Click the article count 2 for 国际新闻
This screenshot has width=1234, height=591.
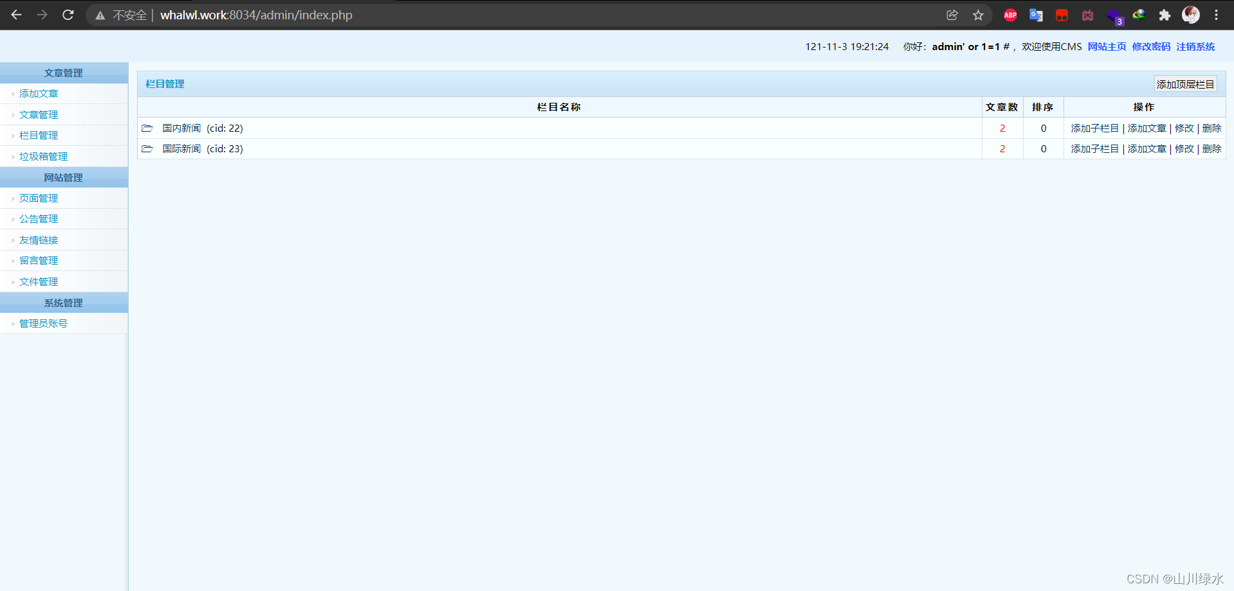1002,148
